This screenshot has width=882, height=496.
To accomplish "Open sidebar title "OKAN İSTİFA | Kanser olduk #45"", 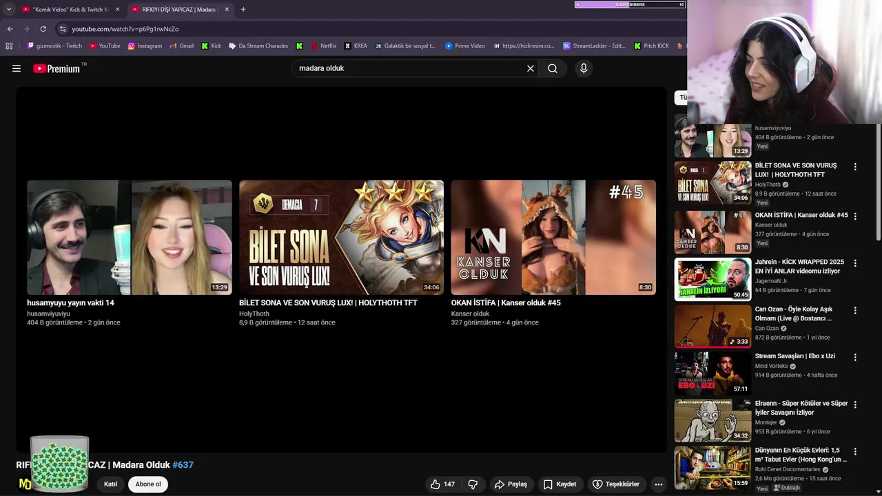I will pos(801,215).
